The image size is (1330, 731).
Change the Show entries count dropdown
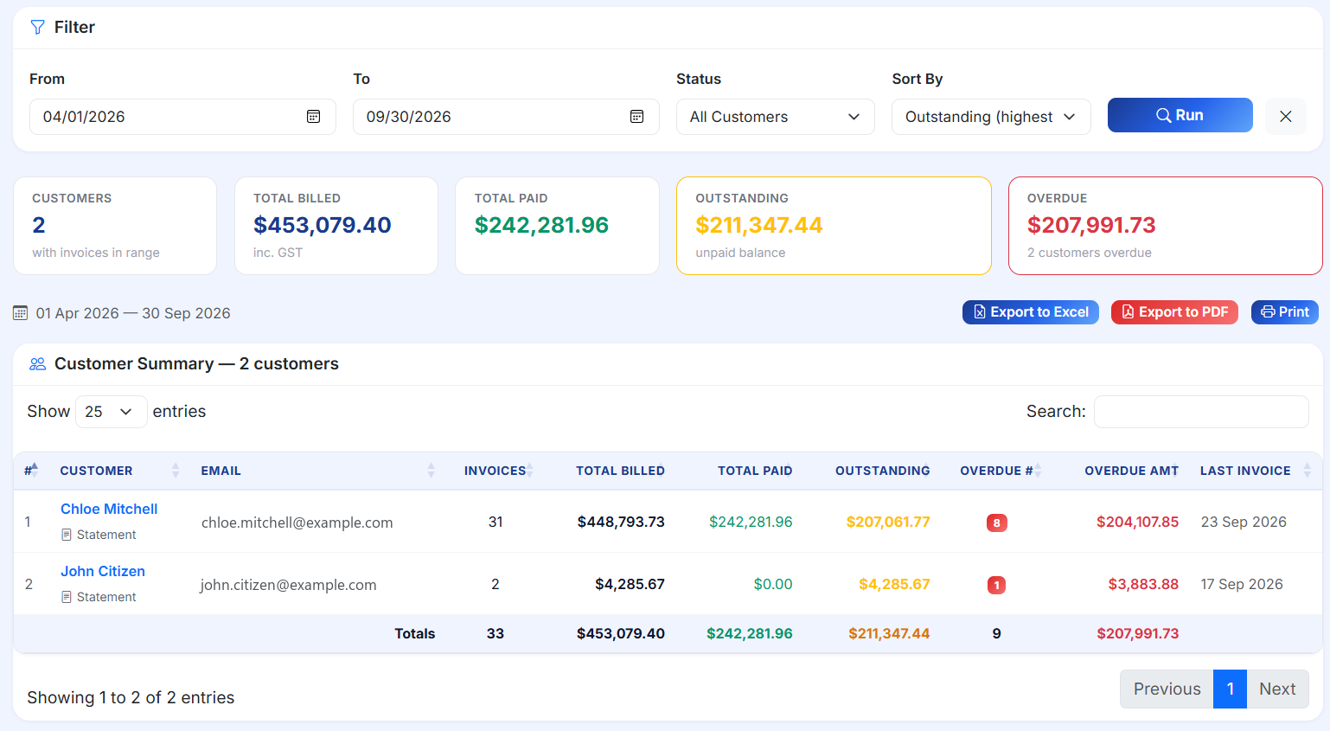point(112,412)
